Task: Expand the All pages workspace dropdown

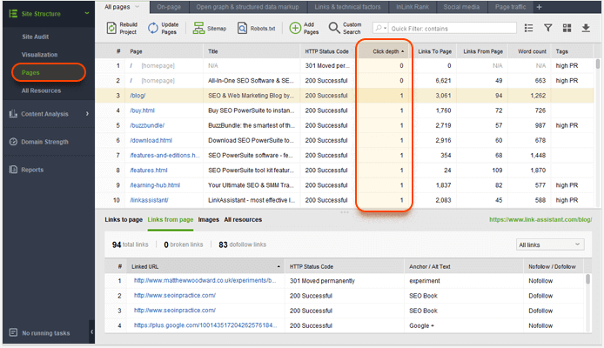Action: [137, 7]
